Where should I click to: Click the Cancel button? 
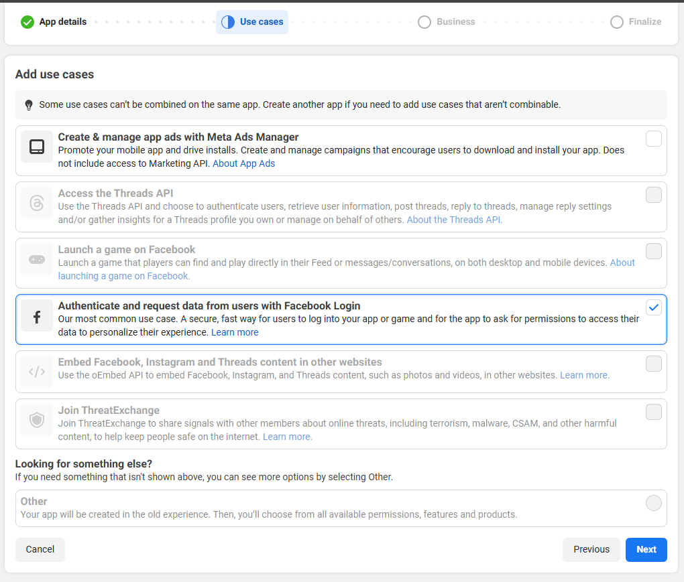(40, 549)
